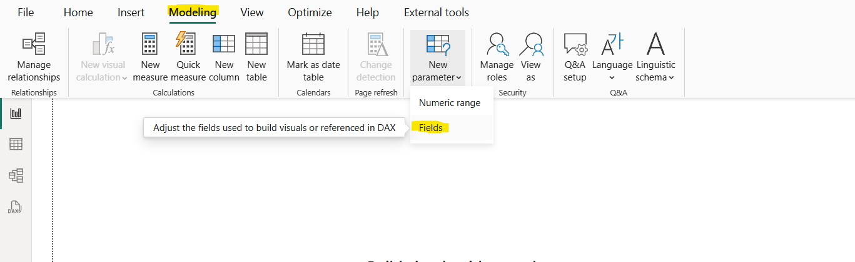Click Mark as date table icon
855x262 pixels.
(313, 46)
